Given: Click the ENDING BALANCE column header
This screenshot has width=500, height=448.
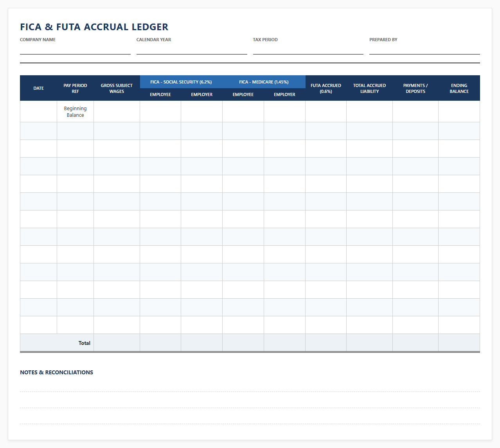Looking at the screenshot, I should [459, 88].
